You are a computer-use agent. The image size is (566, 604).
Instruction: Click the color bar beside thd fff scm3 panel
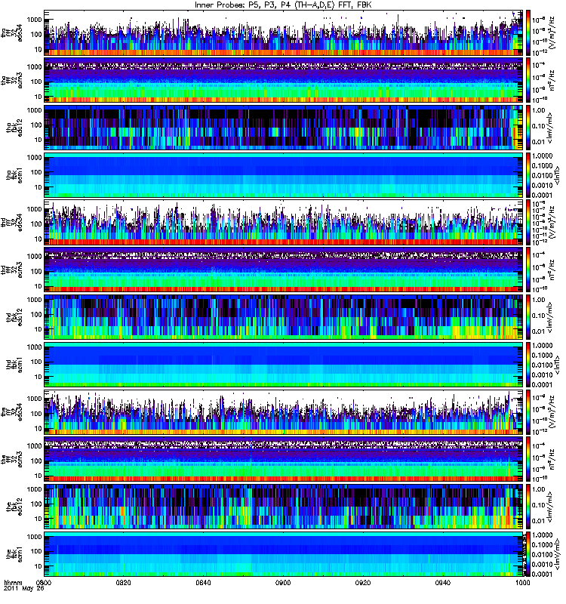click(528, 270)
